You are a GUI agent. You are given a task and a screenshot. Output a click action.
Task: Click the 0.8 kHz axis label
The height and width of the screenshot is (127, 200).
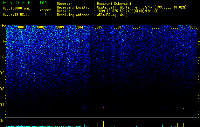coord(2,89)
